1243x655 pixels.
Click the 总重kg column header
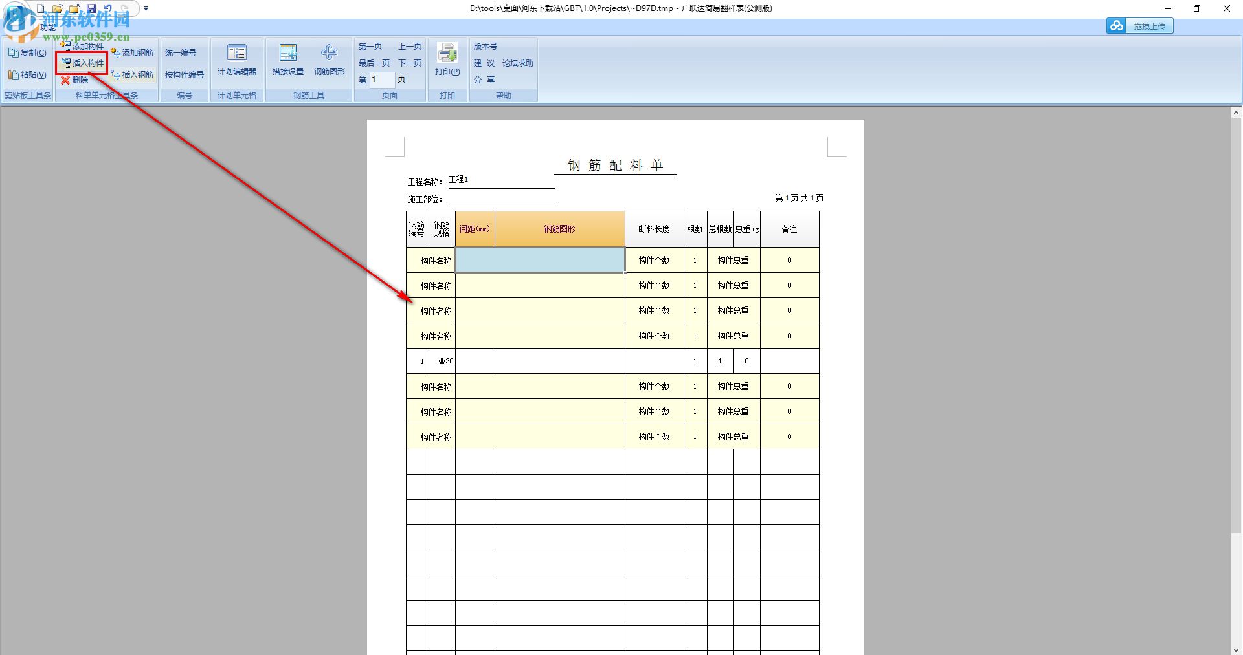pos(747,229)
